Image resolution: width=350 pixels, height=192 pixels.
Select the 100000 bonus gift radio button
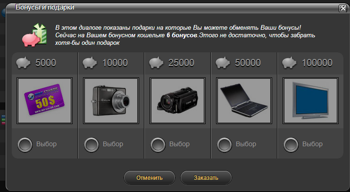pos(291,145)
